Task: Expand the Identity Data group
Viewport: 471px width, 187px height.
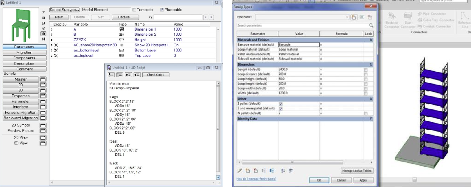Action: [371, 119]
